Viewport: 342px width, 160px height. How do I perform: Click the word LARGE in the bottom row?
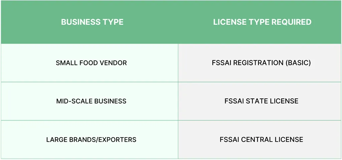(56, 140)
